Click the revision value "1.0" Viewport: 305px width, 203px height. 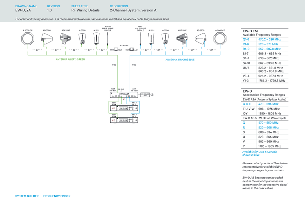pyautogui.click(x=50, y=10)
